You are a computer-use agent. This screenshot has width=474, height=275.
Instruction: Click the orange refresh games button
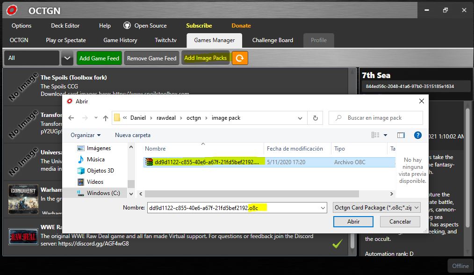240,58
